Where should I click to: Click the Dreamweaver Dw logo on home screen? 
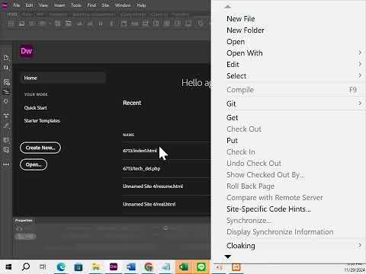click(x=26, y=51)
